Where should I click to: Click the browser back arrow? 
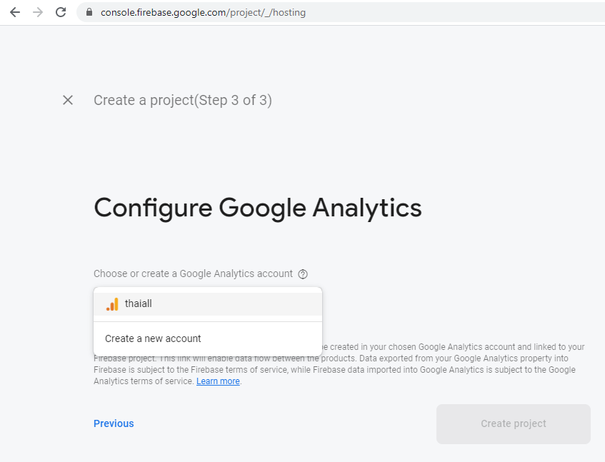[15, 12]
